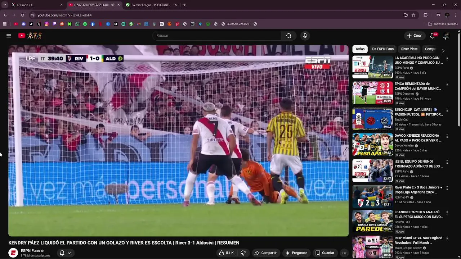Open more actions menu below the video
Screen dimensions: 461x259
[344, 253]
